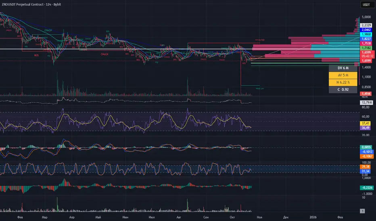Viewport: 376px width, 221px height.
Task: Click the Июн month on time axis
Action: point(125,217)
